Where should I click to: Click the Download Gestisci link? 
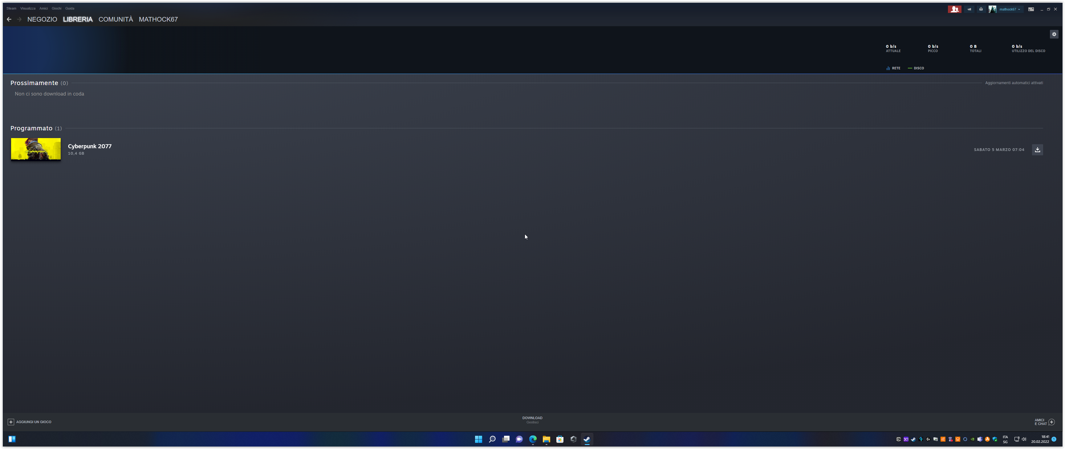click(532, 420)
